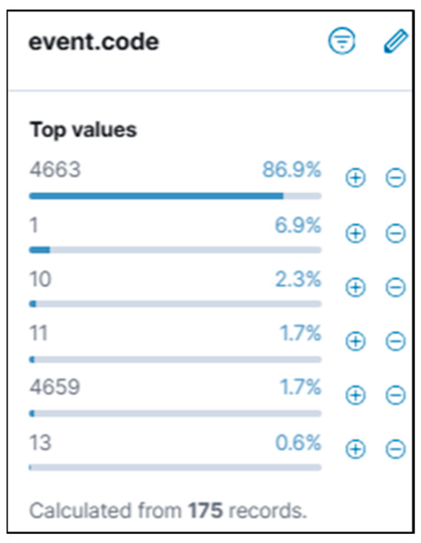Exclude event code 1 using minus icon
The width and height of the screenshot is (421, 543).
pos(396,234)
